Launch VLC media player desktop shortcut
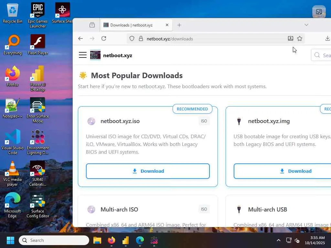Image resolution: width=331 pixels, height=248 pixels. coord(13,173)
